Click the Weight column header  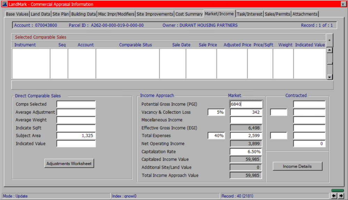point(285,45)
